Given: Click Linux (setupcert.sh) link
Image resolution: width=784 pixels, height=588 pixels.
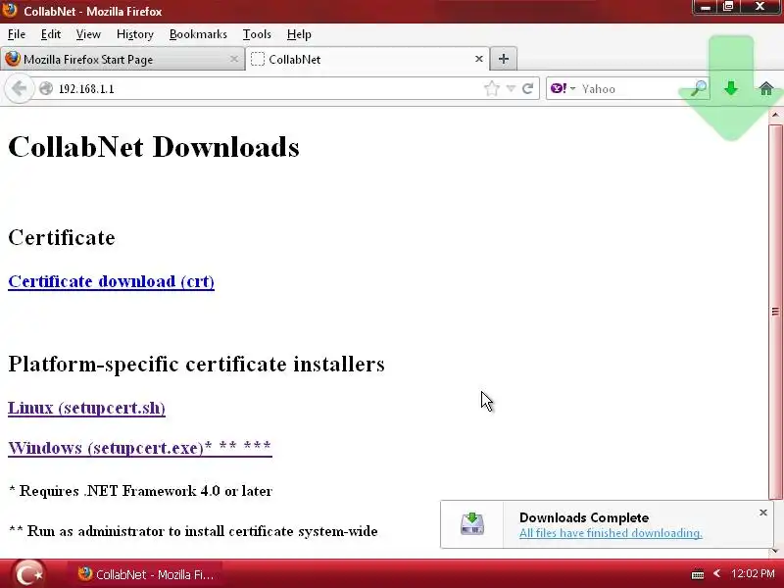Looking at the screenshot, I should click(x=86, y=408).
